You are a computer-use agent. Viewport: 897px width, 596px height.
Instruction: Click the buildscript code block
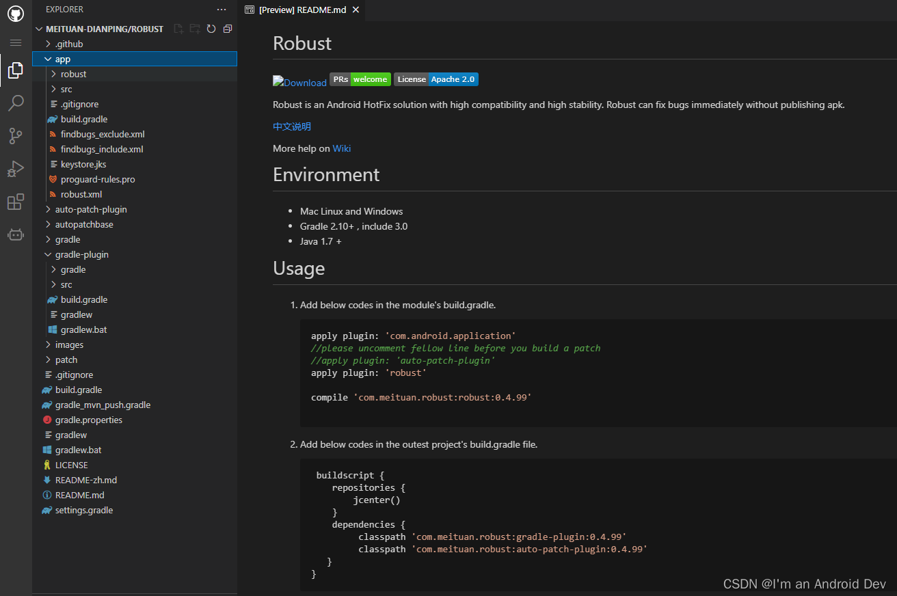click(x=598, y=525)
